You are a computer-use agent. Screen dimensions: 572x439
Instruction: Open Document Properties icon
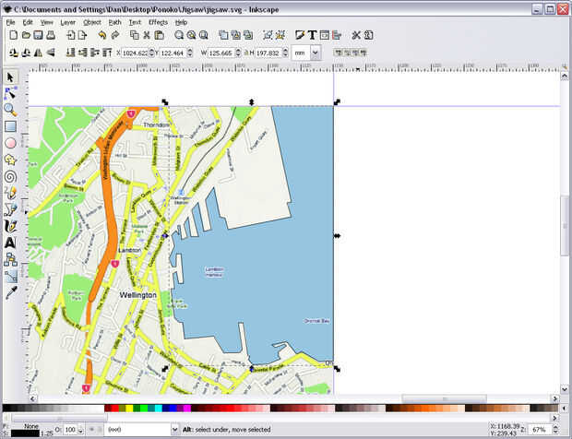(368, 35)
